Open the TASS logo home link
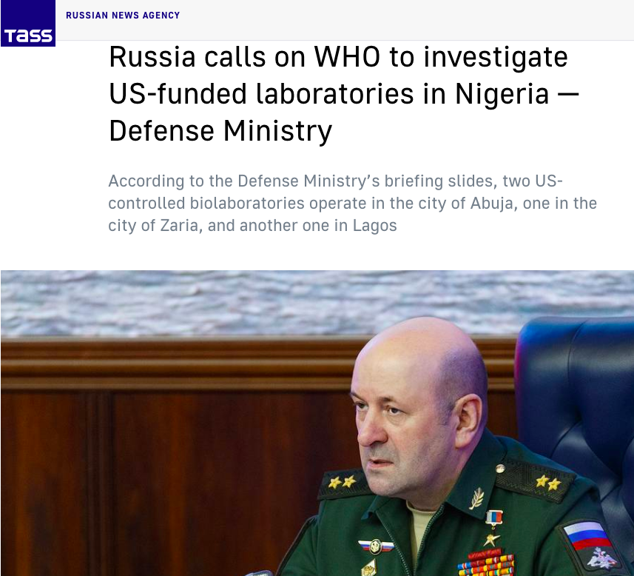This screenshot has width=634, height=576. pos(28,23)
